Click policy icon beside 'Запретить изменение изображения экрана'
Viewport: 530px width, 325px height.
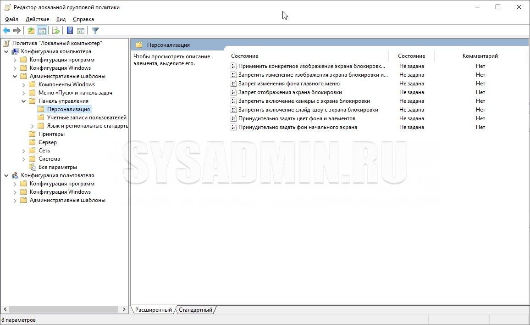[x=233, y=75]
